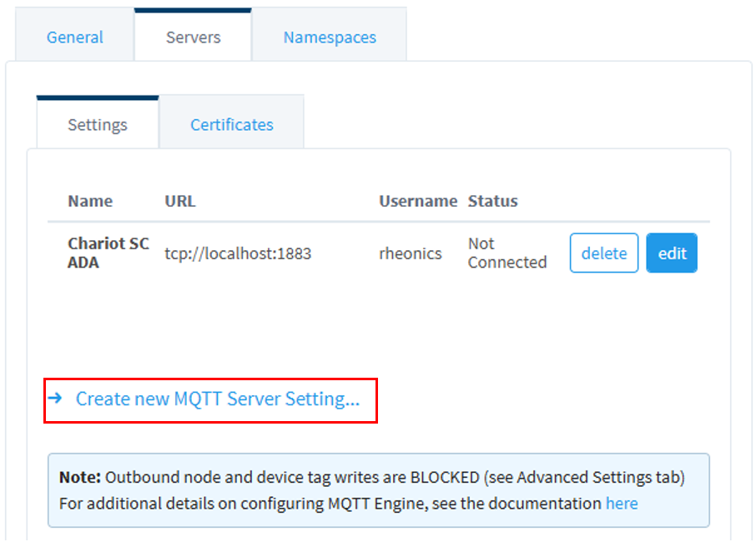Click the arrow icon before Create new MQTT
This screenshot has width=756, height=547.
pyautogui.click(x=55, y=398)
